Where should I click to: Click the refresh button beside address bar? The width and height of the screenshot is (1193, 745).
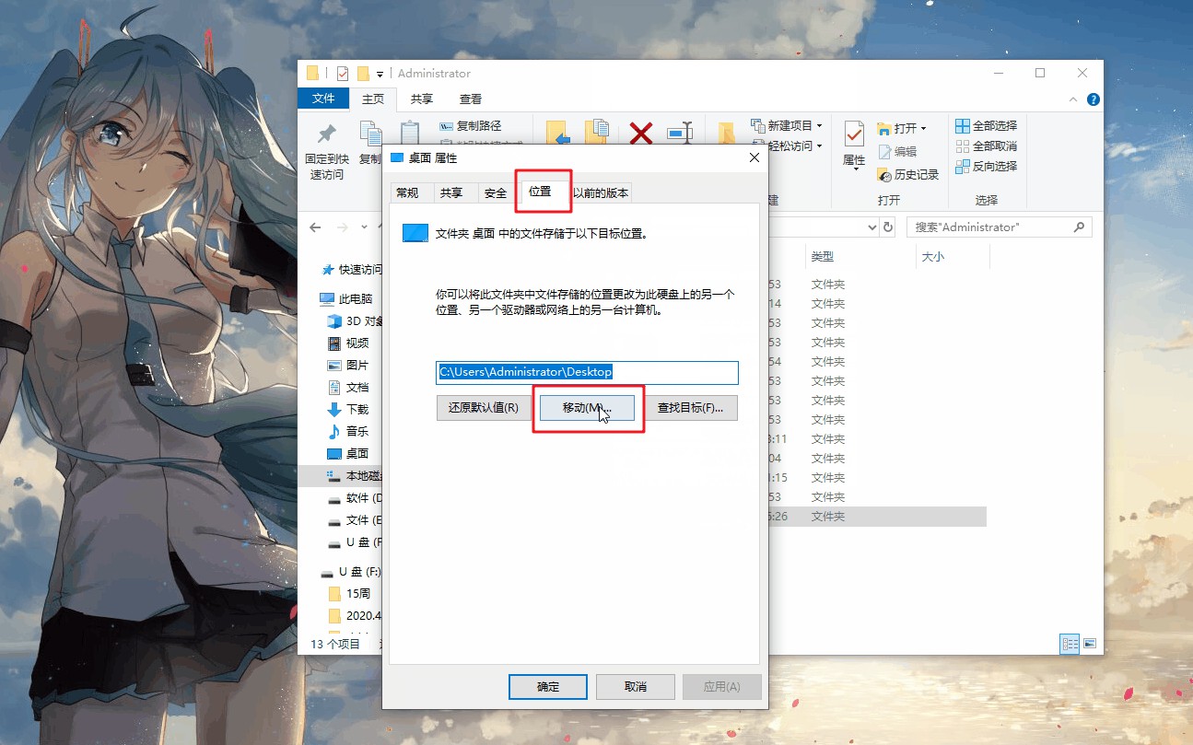click(x=889, y=227)
